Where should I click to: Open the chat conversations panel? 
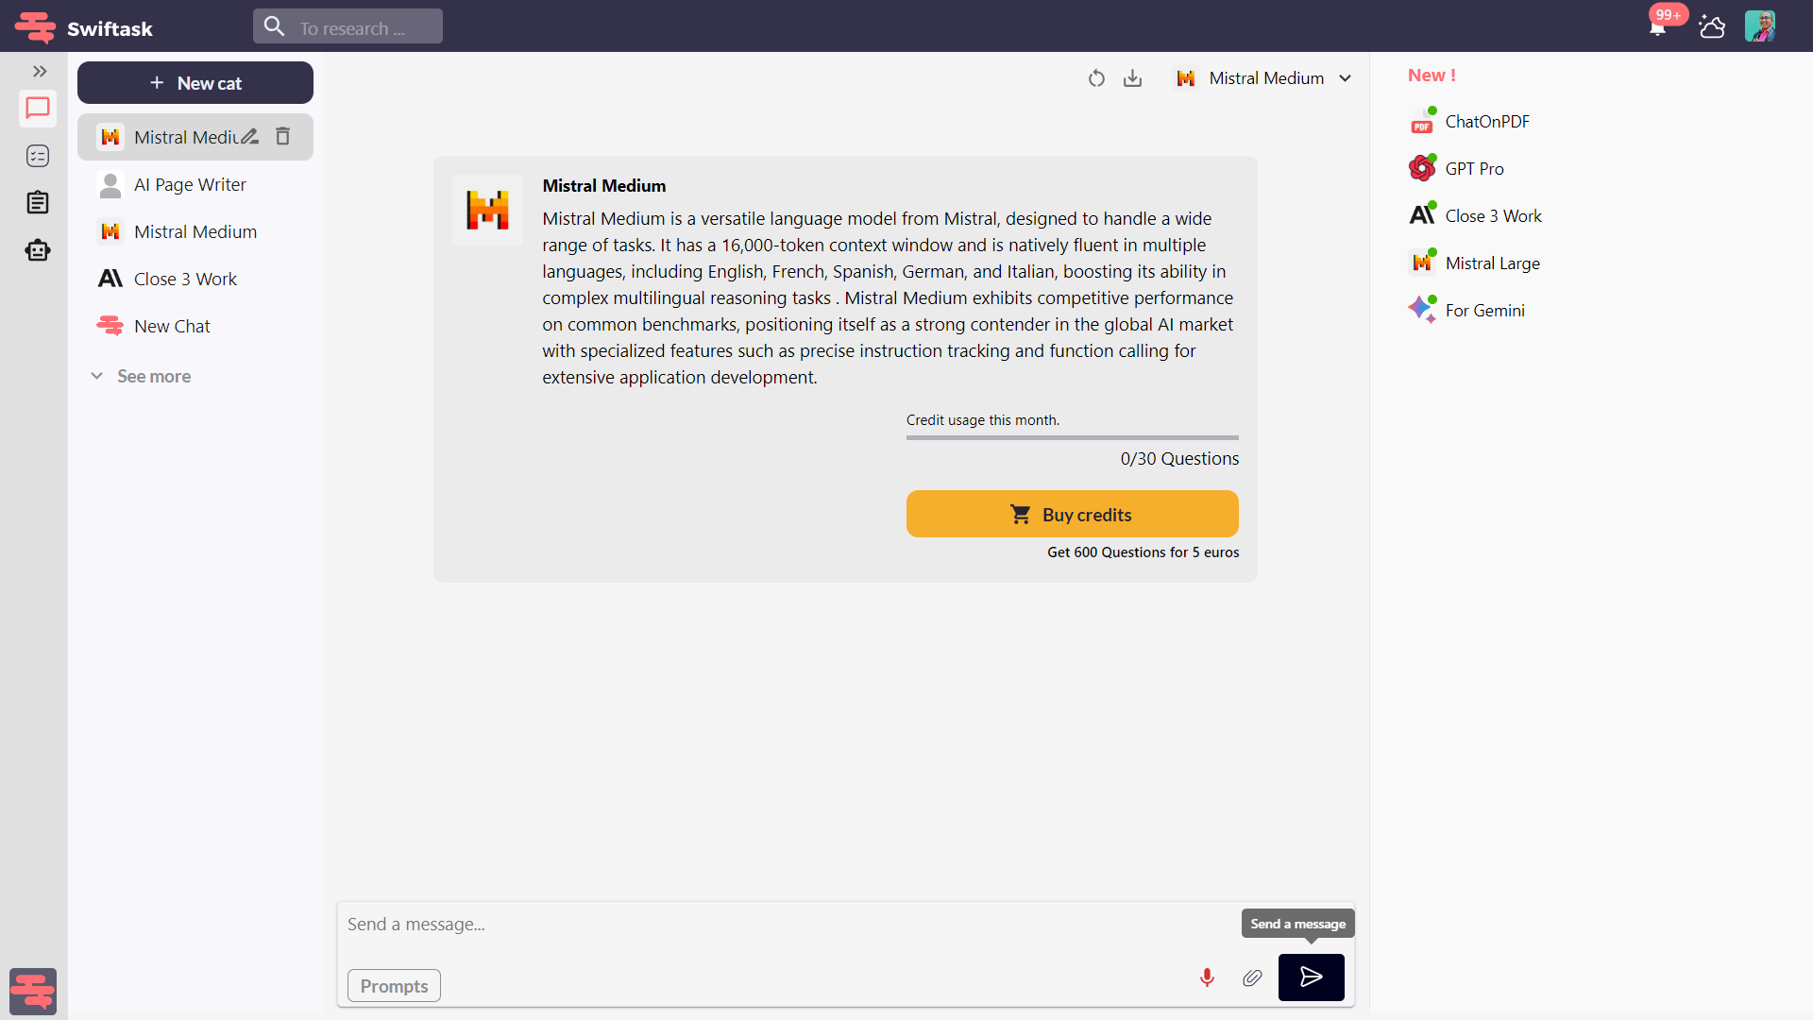(37, 109)
